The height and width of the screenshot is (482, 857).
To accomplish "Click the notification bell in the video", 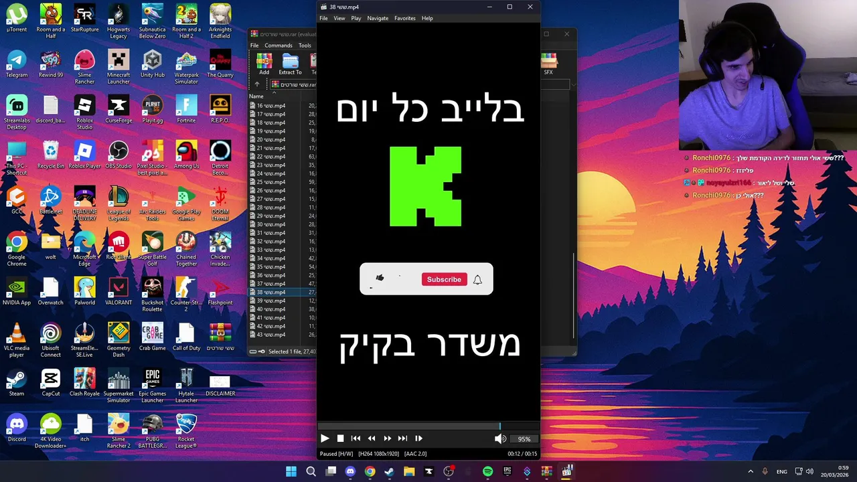I will 477,280.
